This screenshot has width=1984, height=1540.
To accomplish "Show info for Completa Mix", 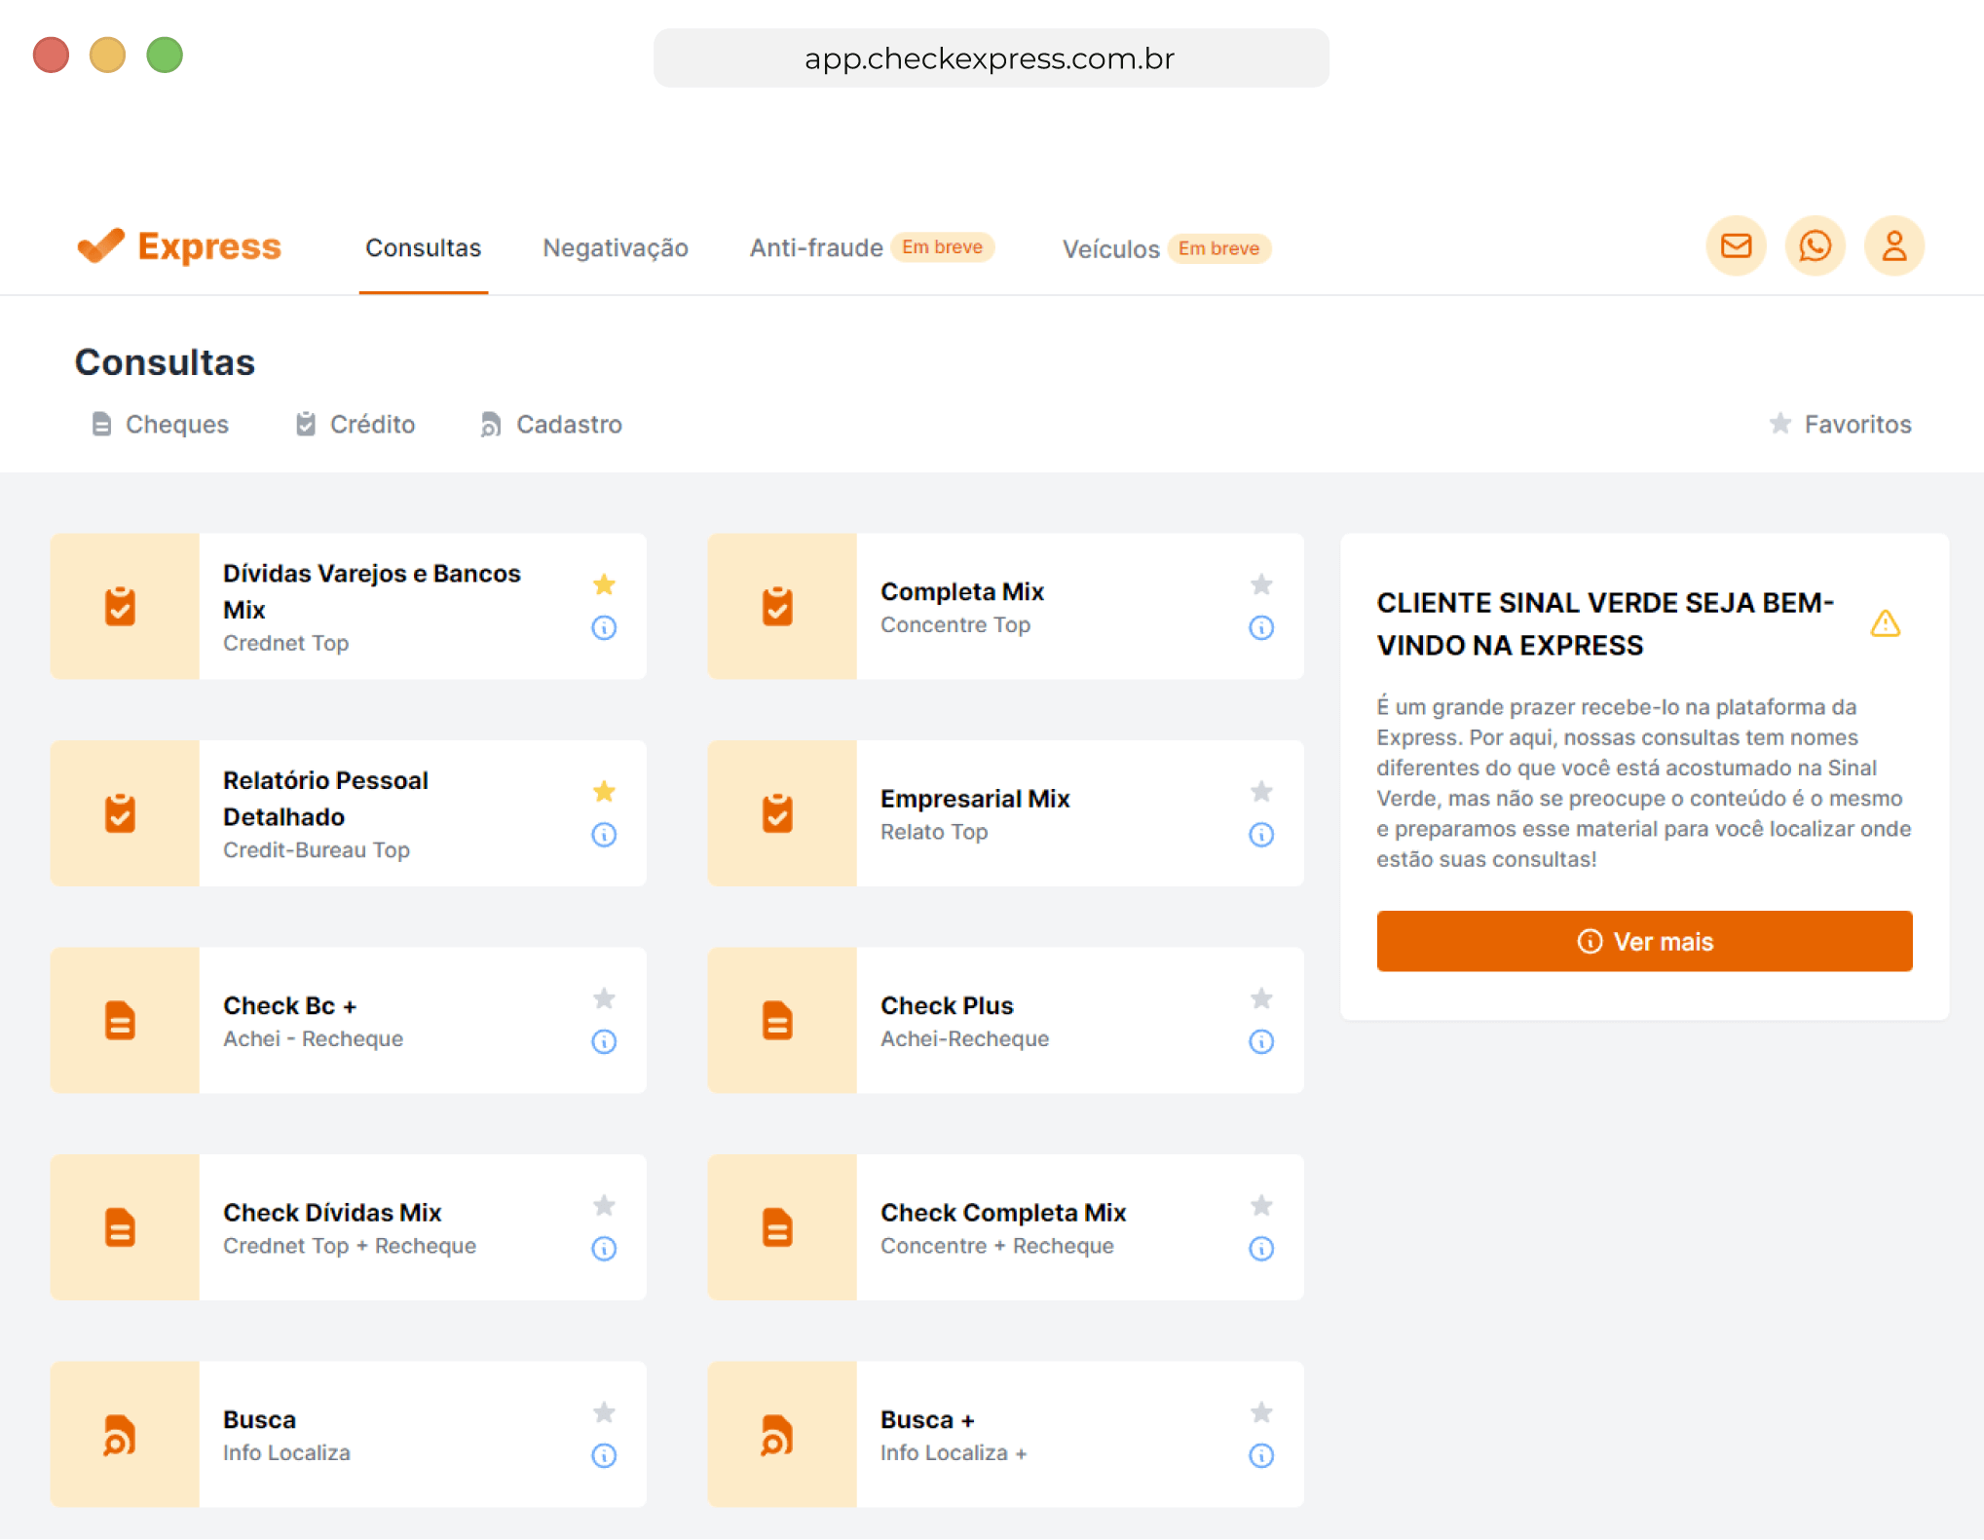I will (x=1261, y=627).
